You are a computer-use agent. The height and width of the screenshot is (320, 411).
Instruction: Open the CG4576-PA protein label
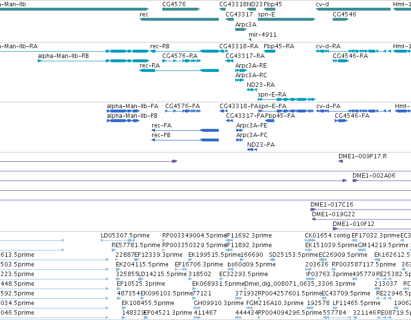183,106
